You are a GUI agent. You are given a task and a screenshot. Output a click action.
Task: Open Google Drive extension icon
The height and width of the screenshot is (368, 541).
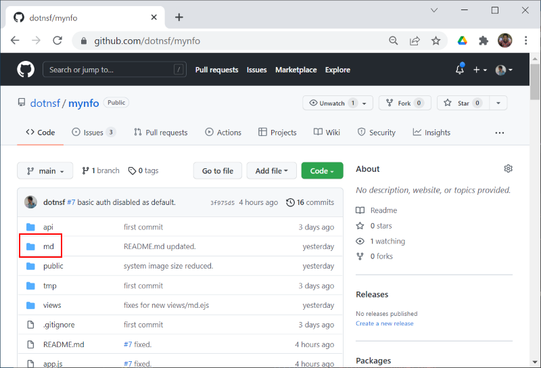(463, 41)
